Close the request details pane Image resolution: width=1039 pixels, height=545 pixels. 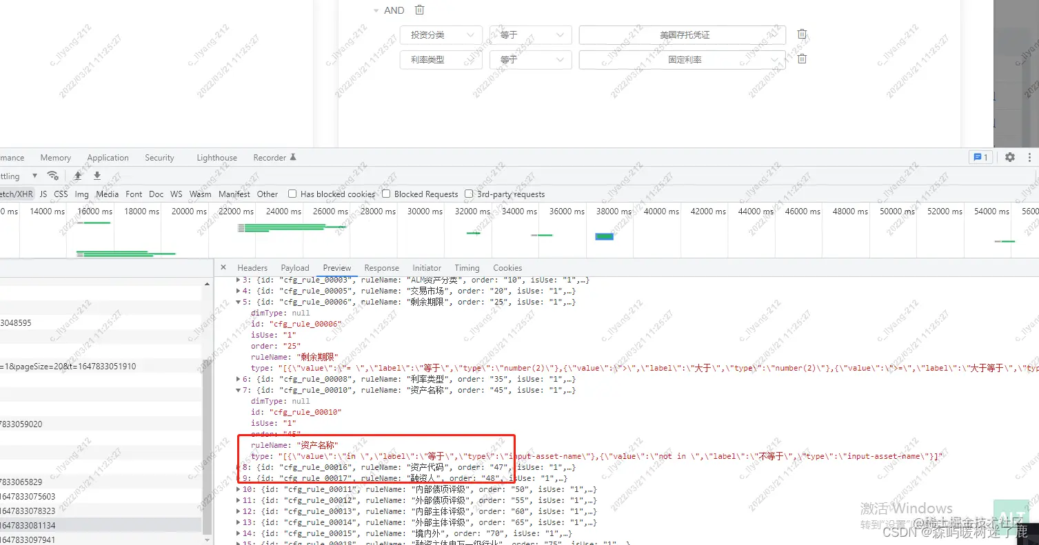coord(223,267)
